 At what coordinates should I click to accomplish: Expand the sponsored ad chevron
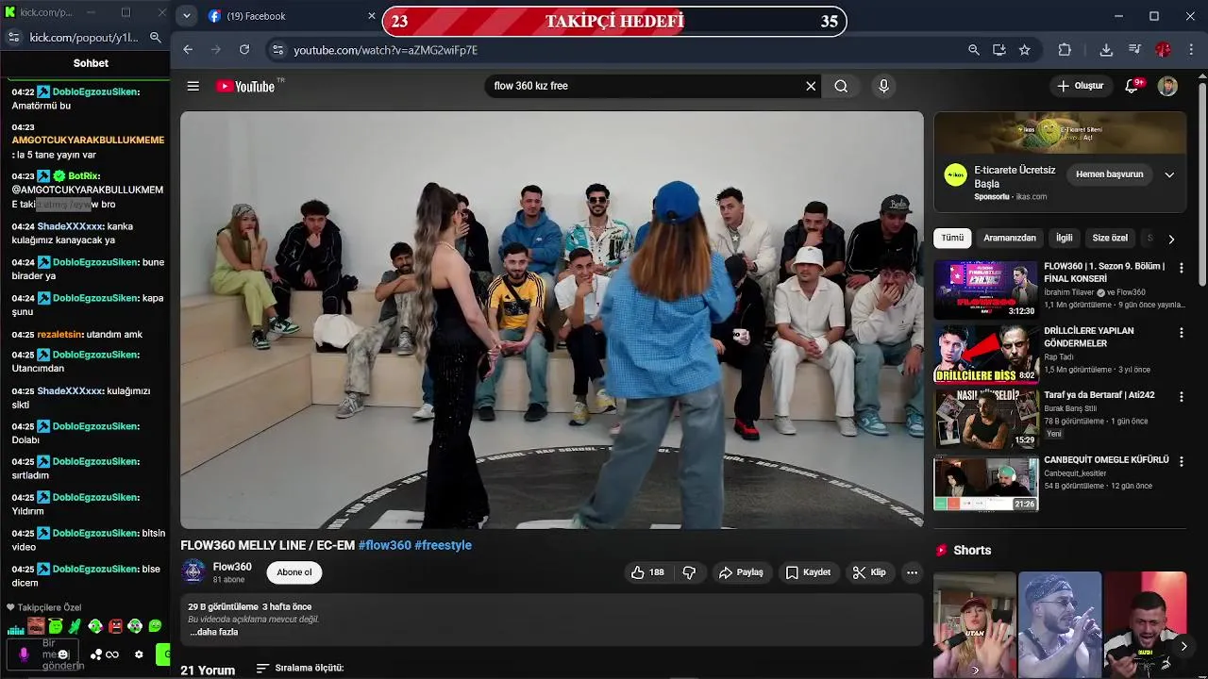pyautogui.click(x=1169, y=174)
